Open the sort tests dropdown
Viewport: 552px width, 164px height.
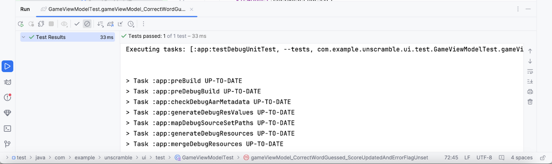pyautogui.click(x=100, y=24)
